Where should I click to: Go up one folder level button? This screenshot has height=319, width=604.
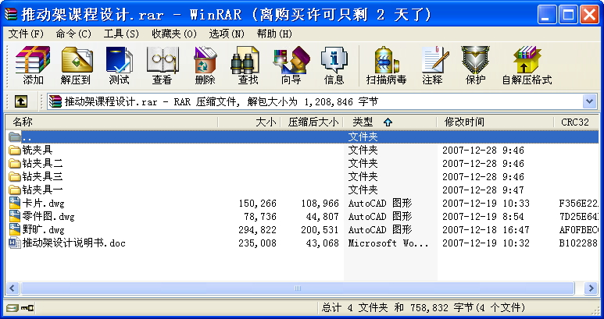point(21,102)
